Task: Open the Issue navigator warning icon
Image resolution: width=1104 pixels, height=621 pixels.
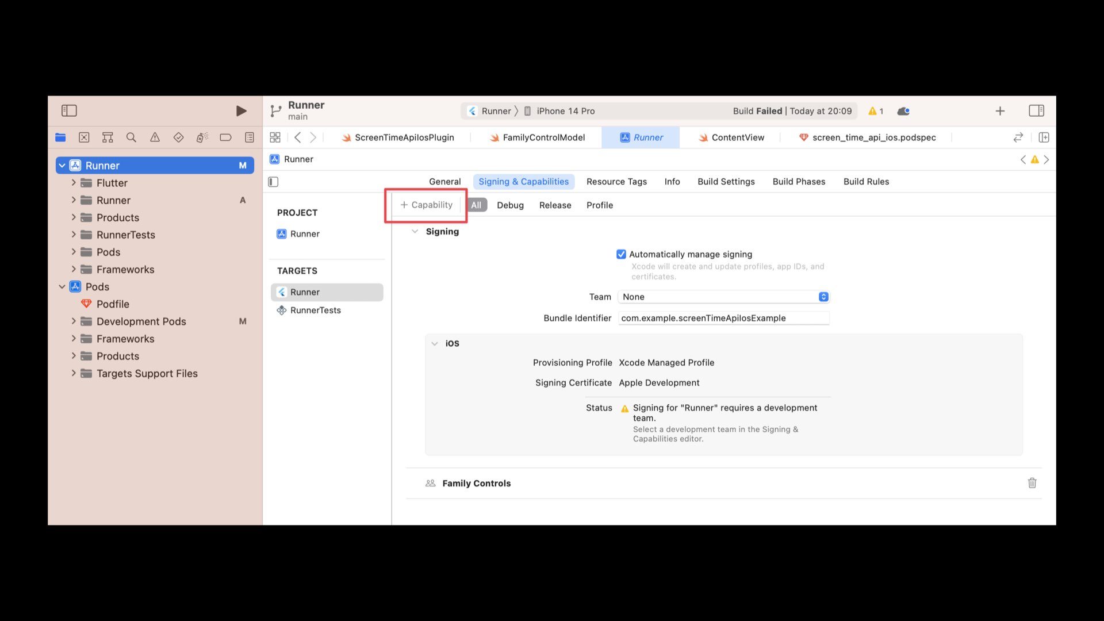Action: (155, 137)
